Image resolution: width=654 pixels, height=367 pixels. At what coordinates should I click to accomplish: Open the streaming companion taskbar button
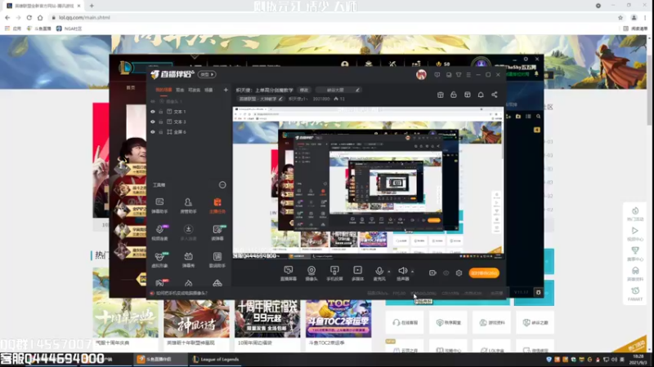tap(161, 359)
